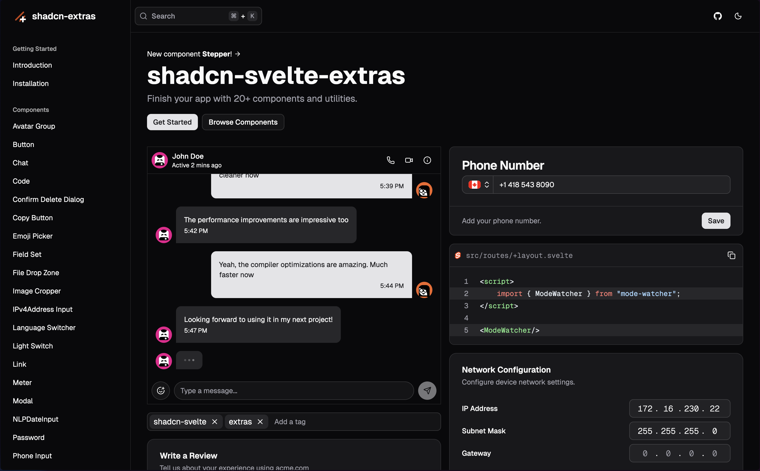Open IPv4Address Input page
Viewport: 760px width, 471px height.
pos(43,309)
